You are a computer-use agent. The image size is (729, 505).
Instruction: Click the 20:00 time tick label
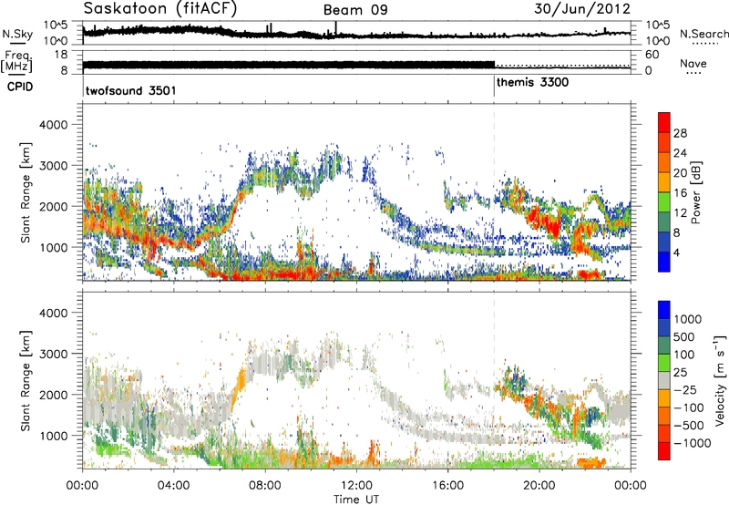coord(539,486)
